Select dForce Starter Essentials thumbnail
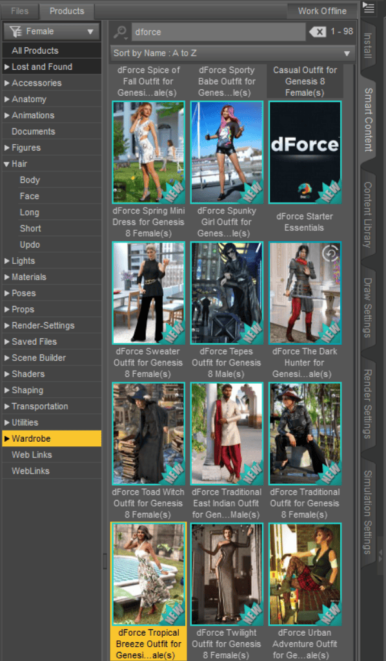The height and width of the screenshot is (661, 386). click(x=305, y=152)
